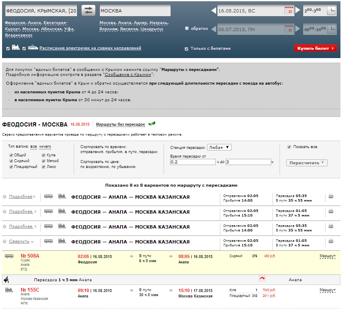Open the 'Станция пересадки' dropdown
The height and width of the screenshot is (309, 345).
[x=219, y=147]
